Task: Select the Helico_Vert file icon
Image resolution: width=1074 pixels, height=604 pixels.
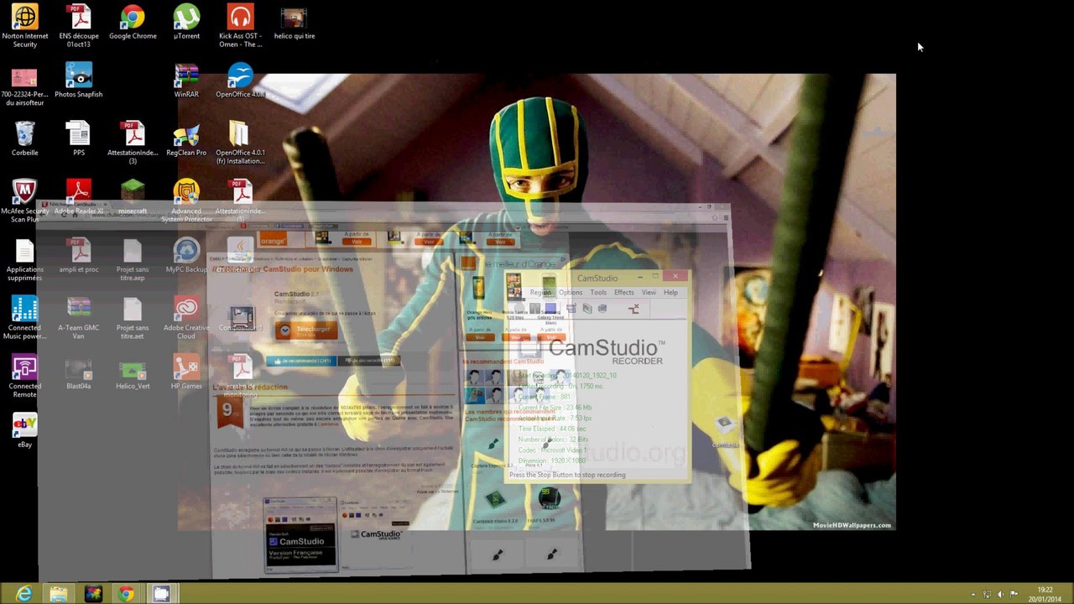Action: pyautogui.click(x=133, y=372)
